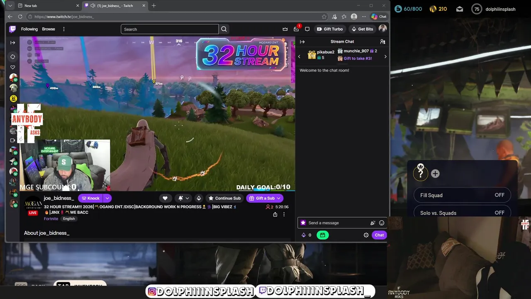Open the emote picker smiley icon
The width and height of the screenshot is (531, 299).
coord(382,223)
